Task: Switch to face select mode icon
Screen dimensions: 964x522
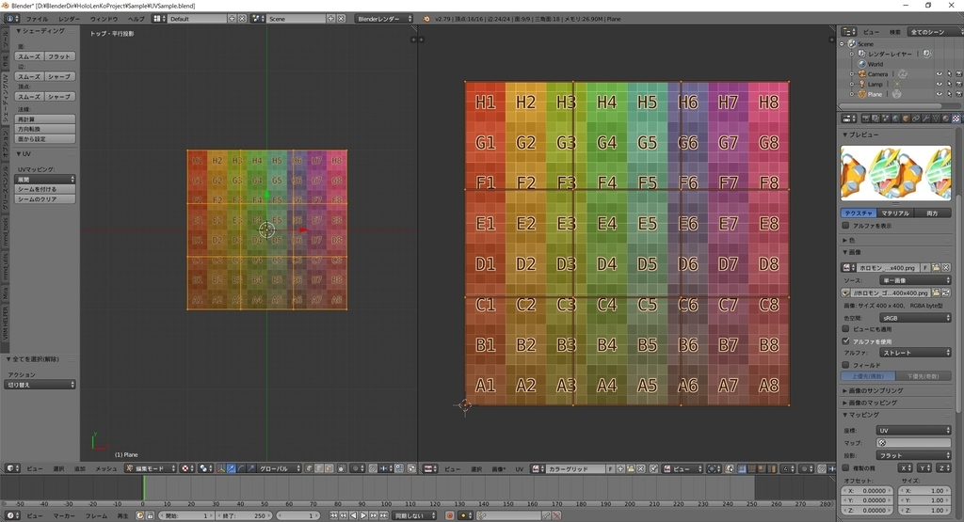Action: [x=329, y=468]
